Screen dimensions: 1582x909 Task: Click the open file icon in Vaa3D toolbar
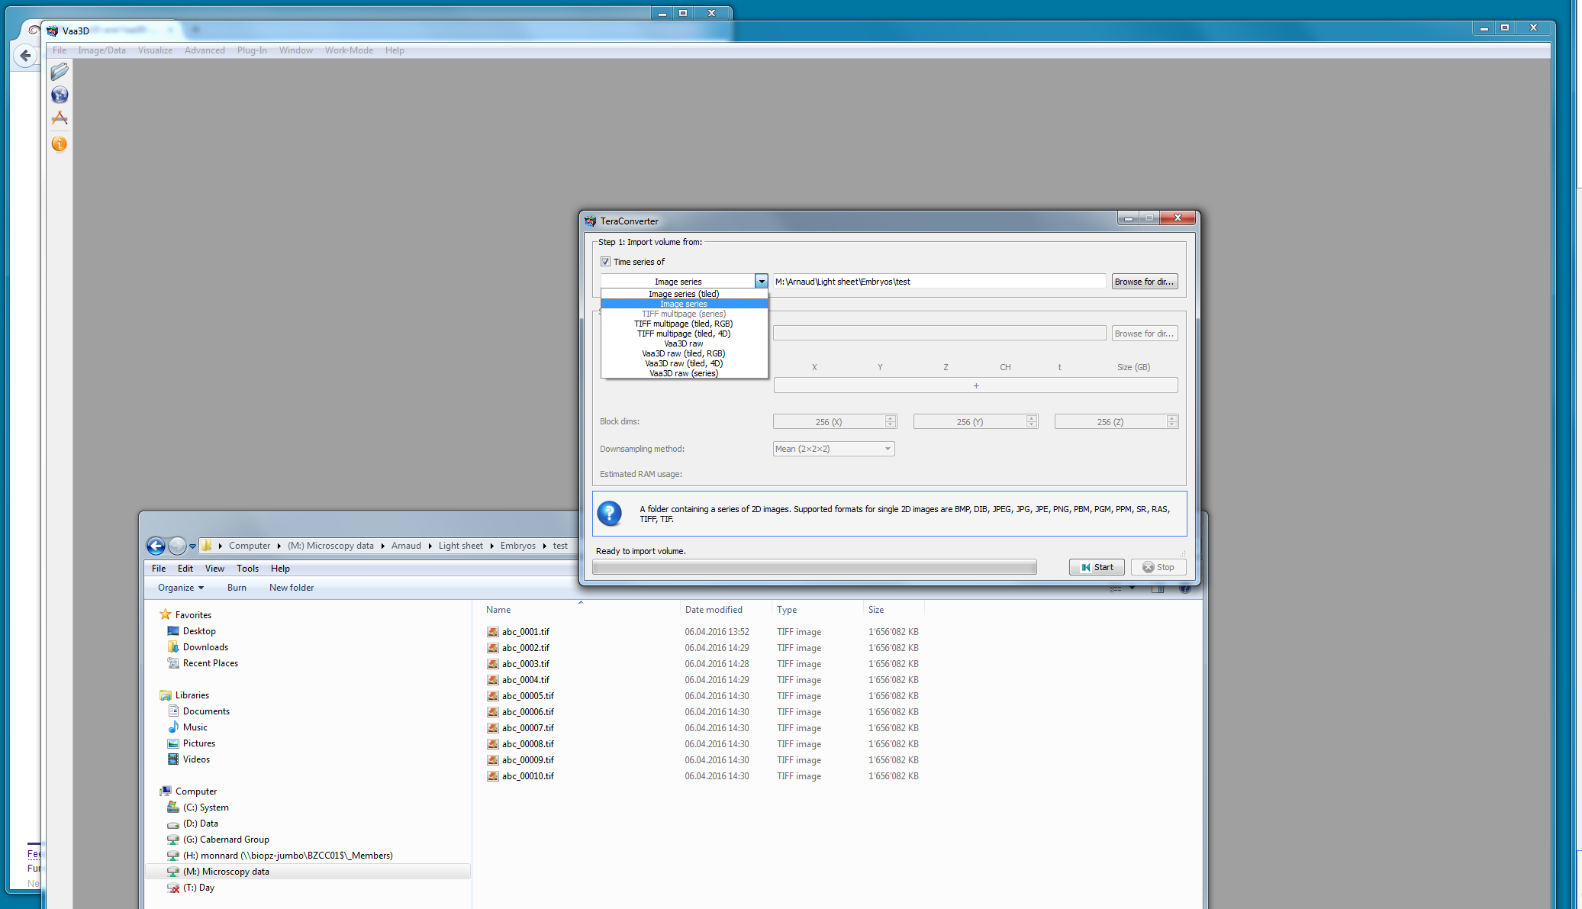coord(60,72)
